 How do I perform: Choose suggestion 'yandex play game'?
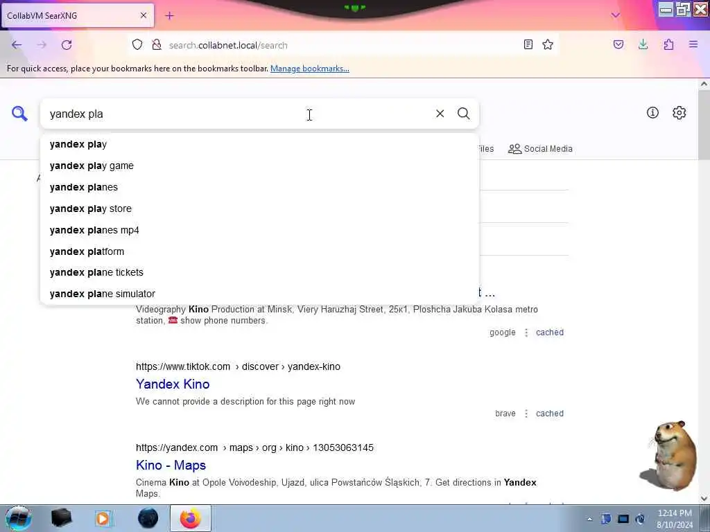coord(259,166)
